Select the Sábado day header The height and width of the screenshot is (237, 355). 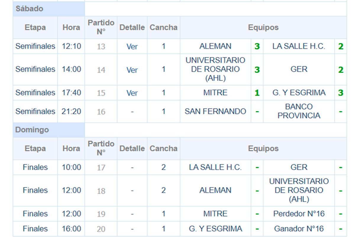[x=29, y=9]
